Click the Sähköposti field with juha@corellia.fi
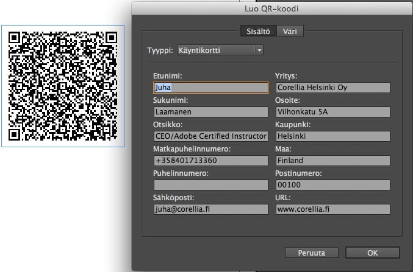 pos(210,209)
